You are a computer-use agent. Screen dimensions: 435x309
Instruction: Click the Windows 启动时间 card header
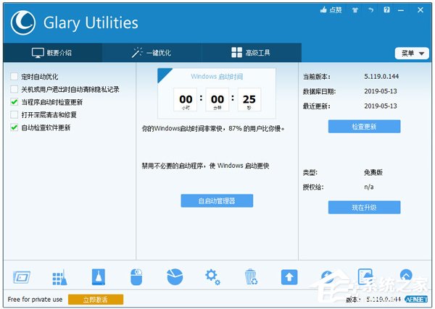(x=217, y=77)
